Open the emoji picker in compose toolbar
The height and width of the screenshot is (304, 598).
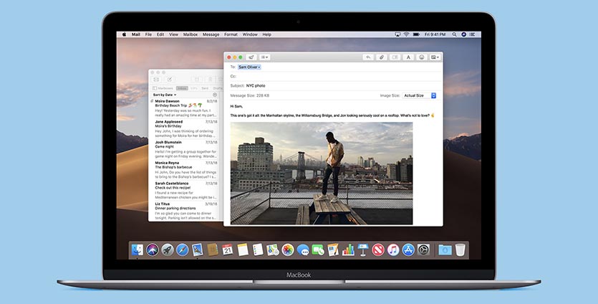422,57
